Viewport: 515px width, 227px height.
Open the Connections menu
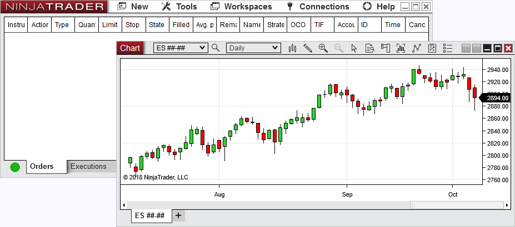pos(318,7)
